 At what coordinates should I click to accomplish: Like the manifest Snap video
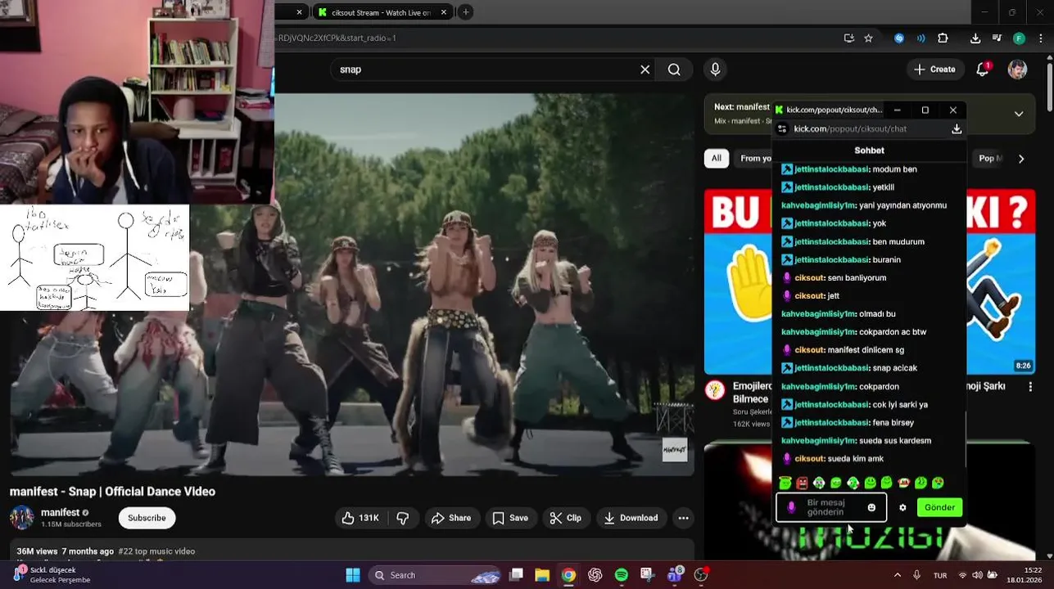click(360, 518)
